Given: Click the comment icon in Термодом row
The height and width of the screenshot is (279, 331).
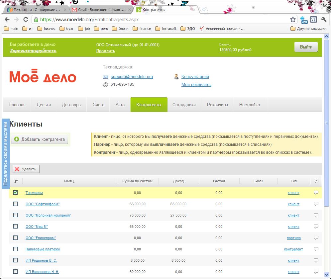Looking at the screenshot, I should click(316, 193).
